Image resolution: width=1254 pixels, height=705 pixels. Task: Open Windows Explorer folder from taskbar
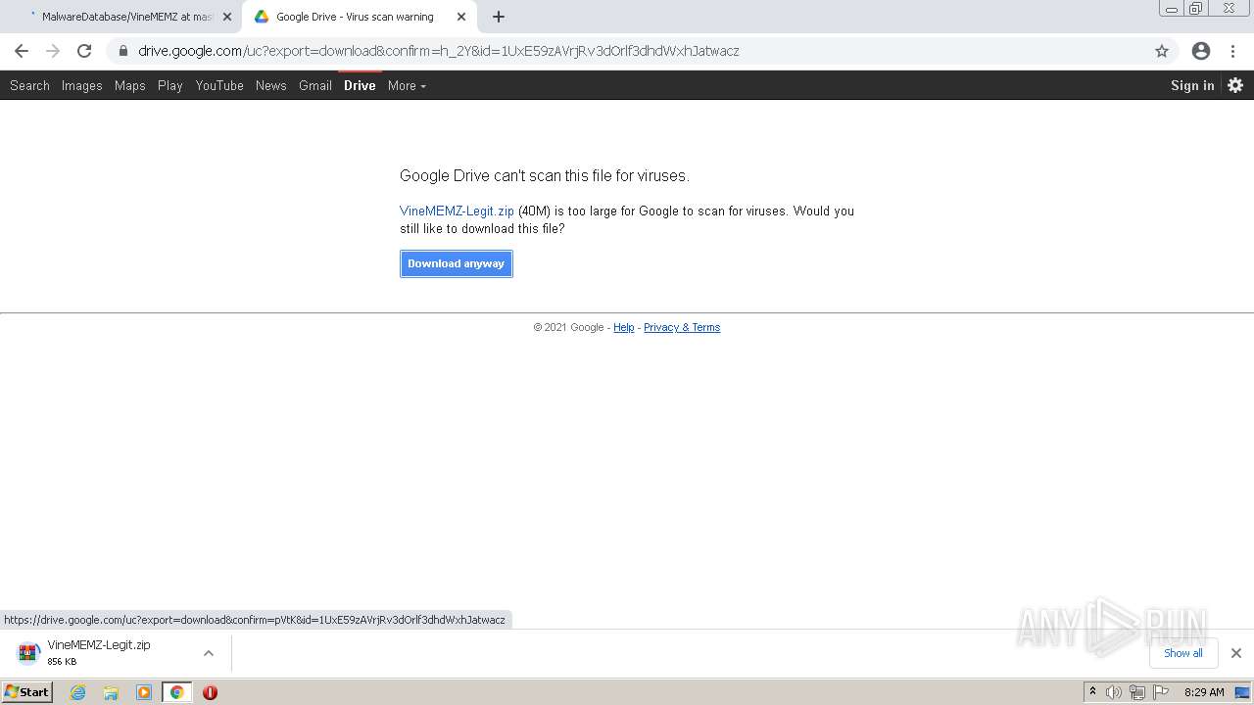[x=111, y=692]
